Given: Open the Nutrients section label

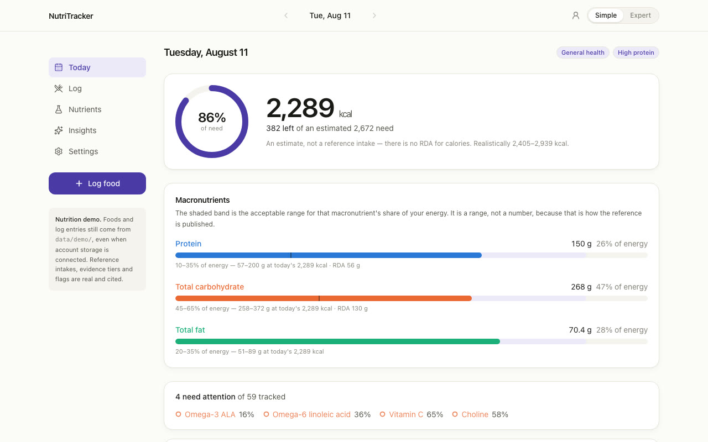Looking at the screenshot, I should (85, 109).
